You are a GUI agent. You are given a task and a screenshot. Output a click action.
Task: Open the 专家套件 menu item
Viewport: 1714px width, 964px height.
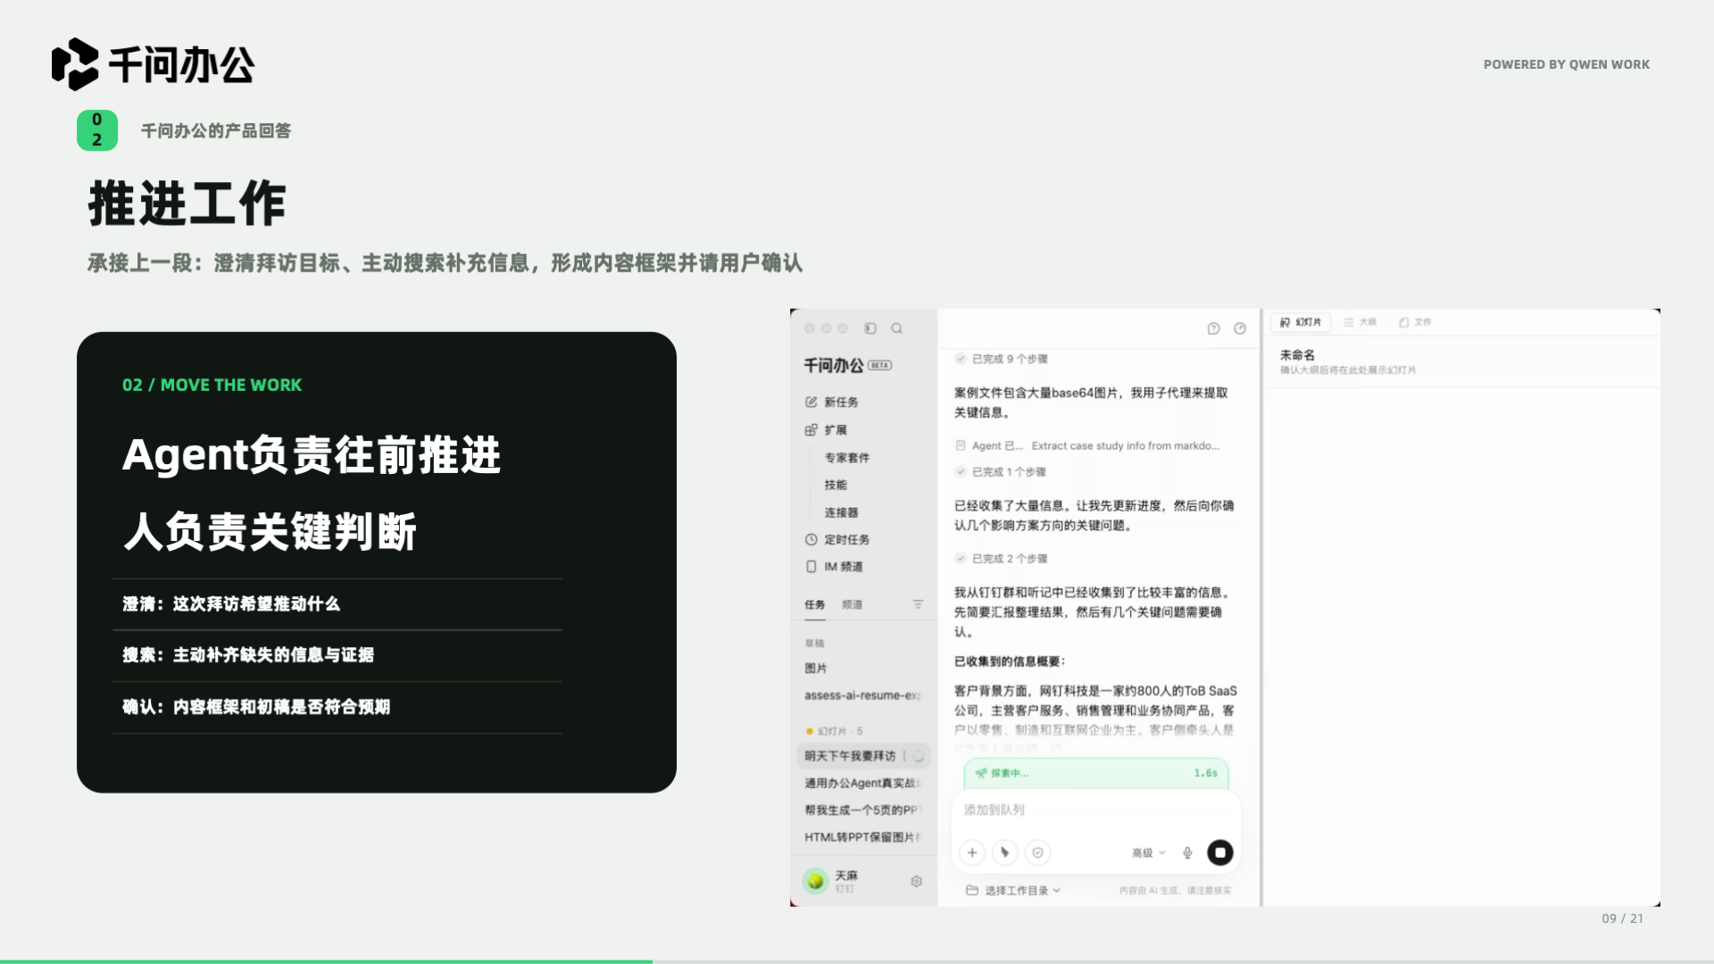click(847, 457)
